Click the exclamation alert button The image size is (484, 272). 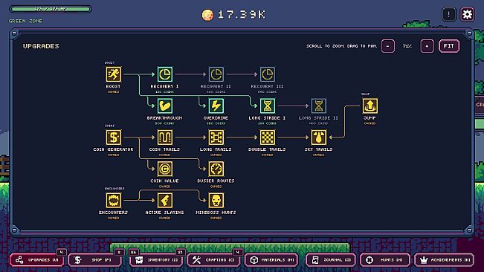point(448,14)
